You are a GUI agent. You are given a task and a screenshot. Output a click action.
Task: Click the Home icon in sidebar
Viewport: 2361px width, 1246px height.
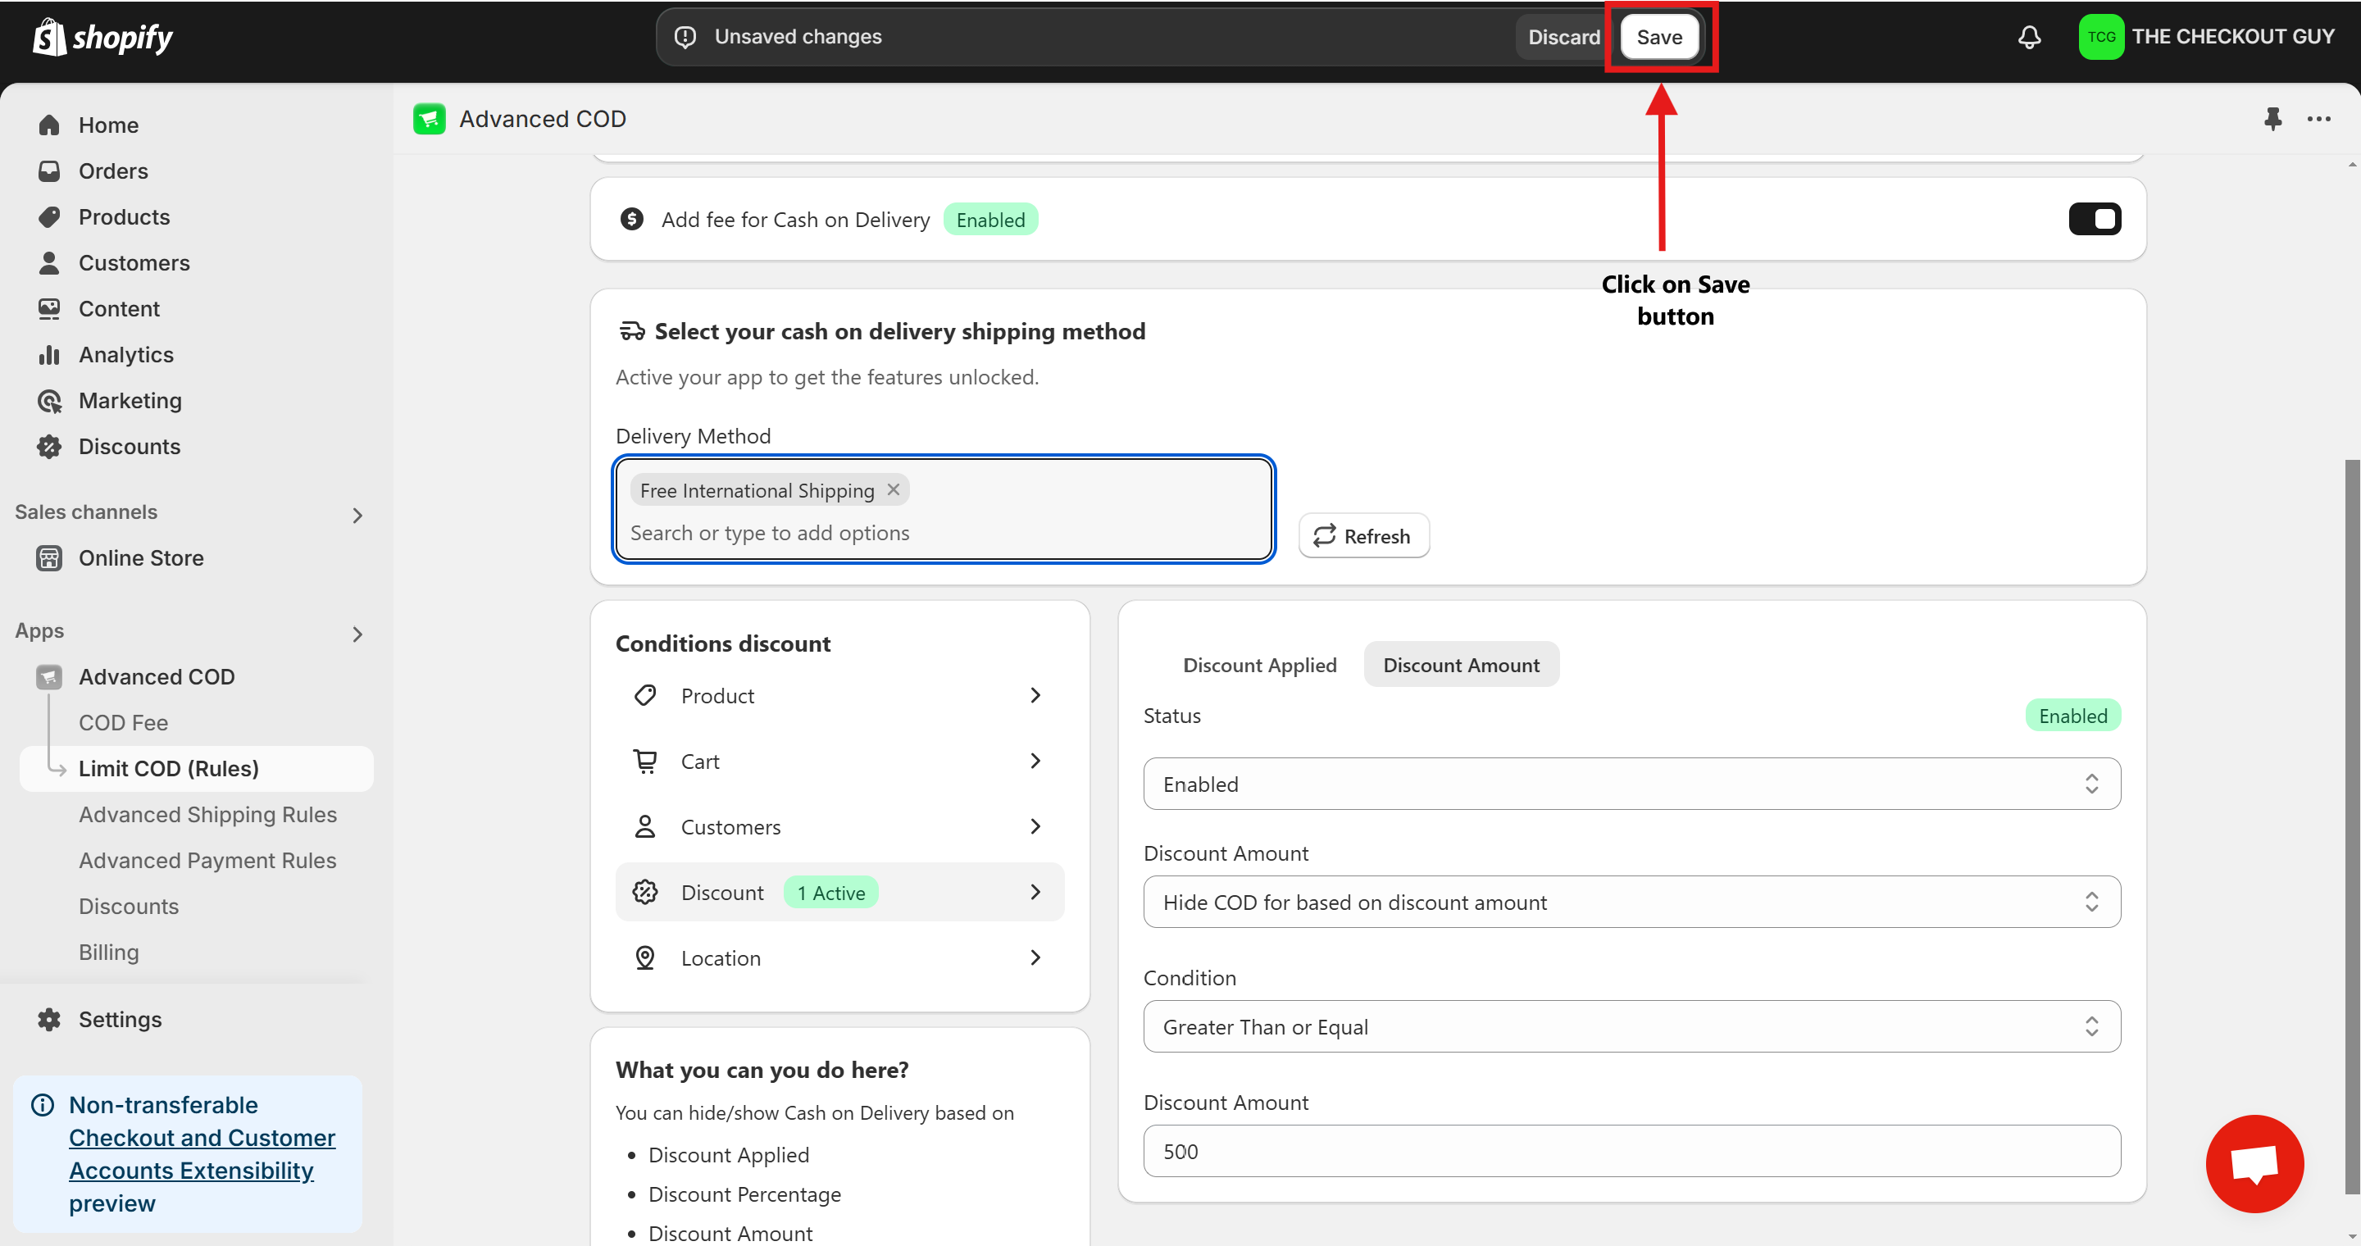coord(49,125)
